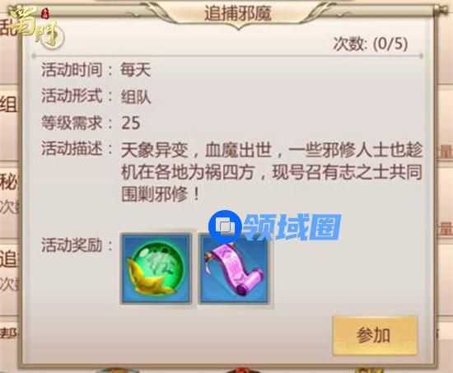The height and width of the screenshot is (373, 453).
Task: Click the 参加 join button
Action: (375, 335)
